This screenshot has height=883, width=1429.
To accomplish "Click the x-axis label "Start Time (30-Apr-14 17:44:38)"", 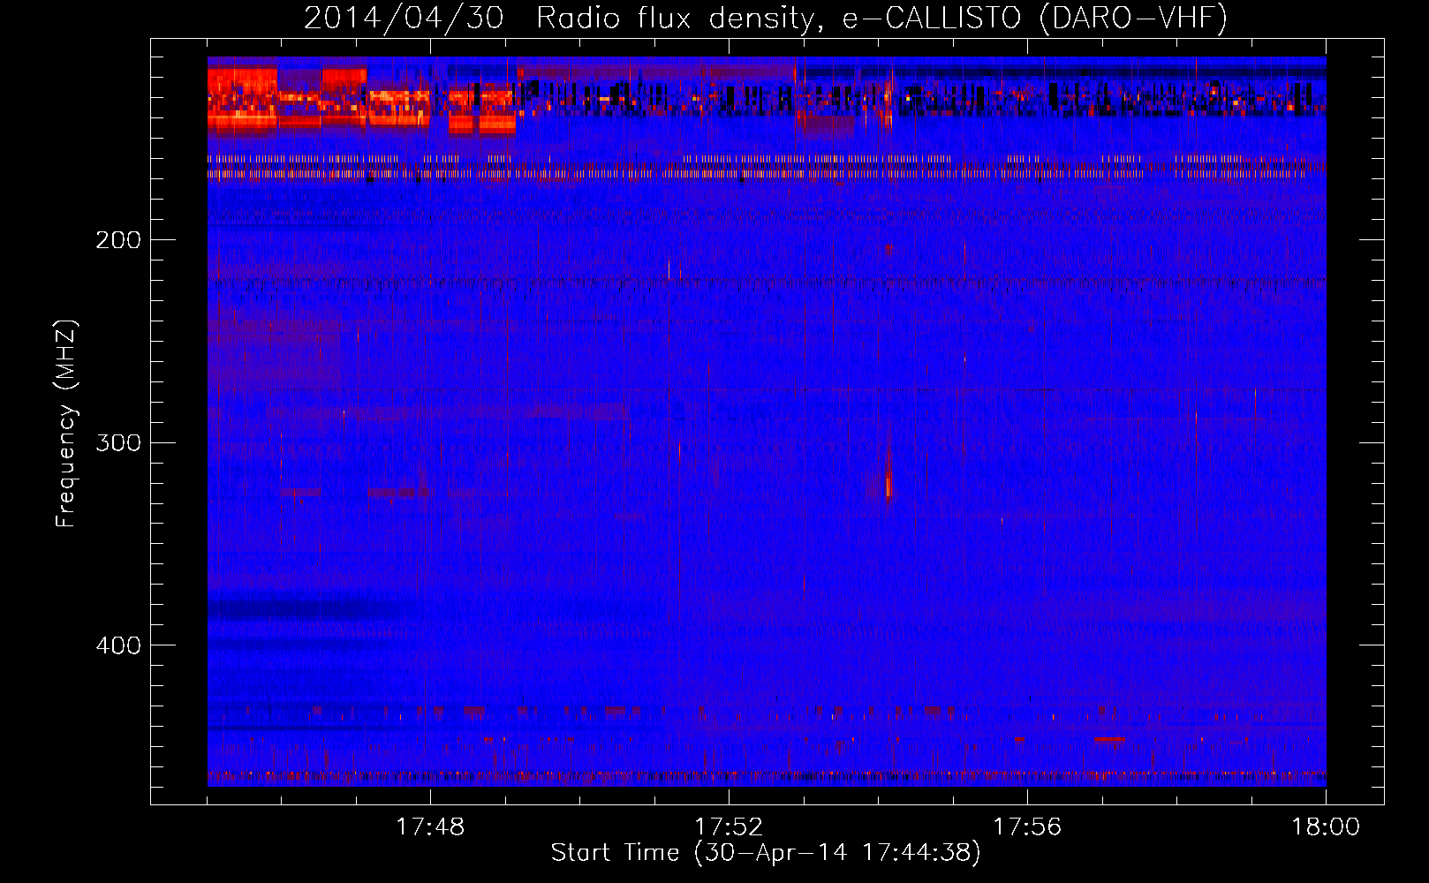I will click(x=766, y=853).
